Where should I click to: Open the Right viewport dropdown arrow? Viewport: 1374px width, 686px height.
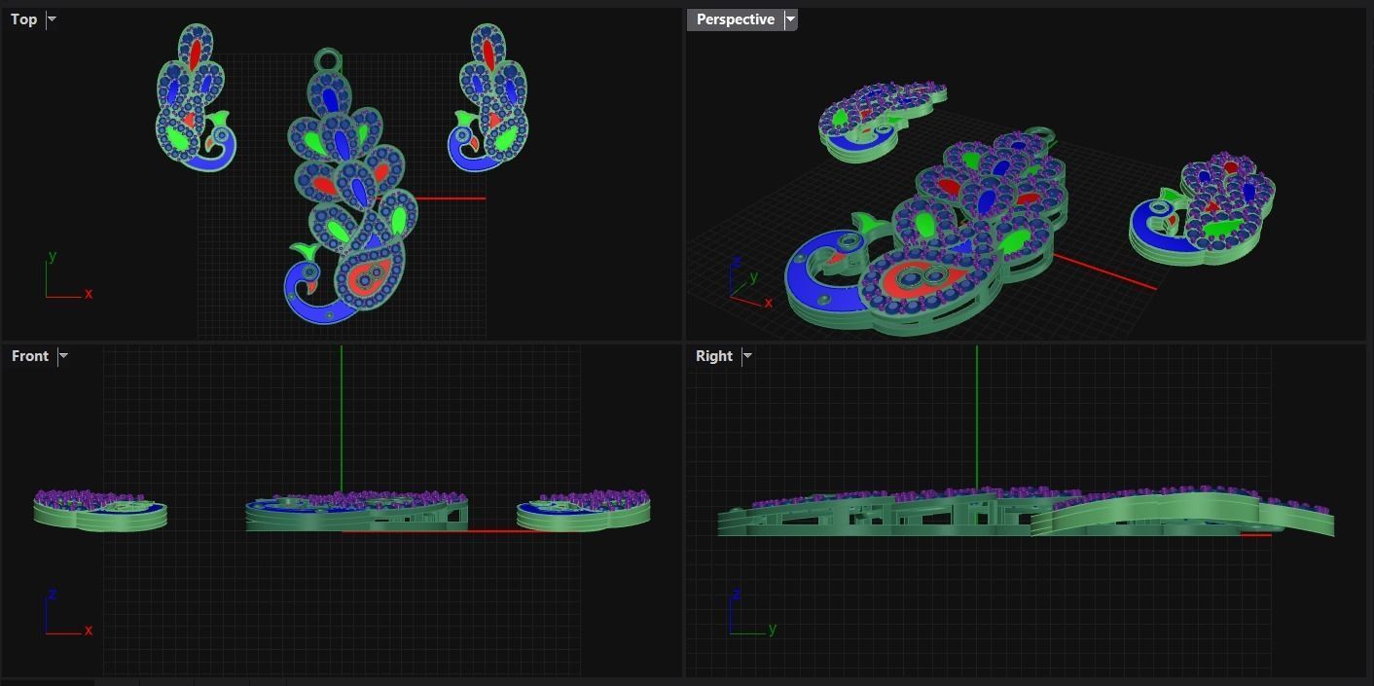point(746,356)
